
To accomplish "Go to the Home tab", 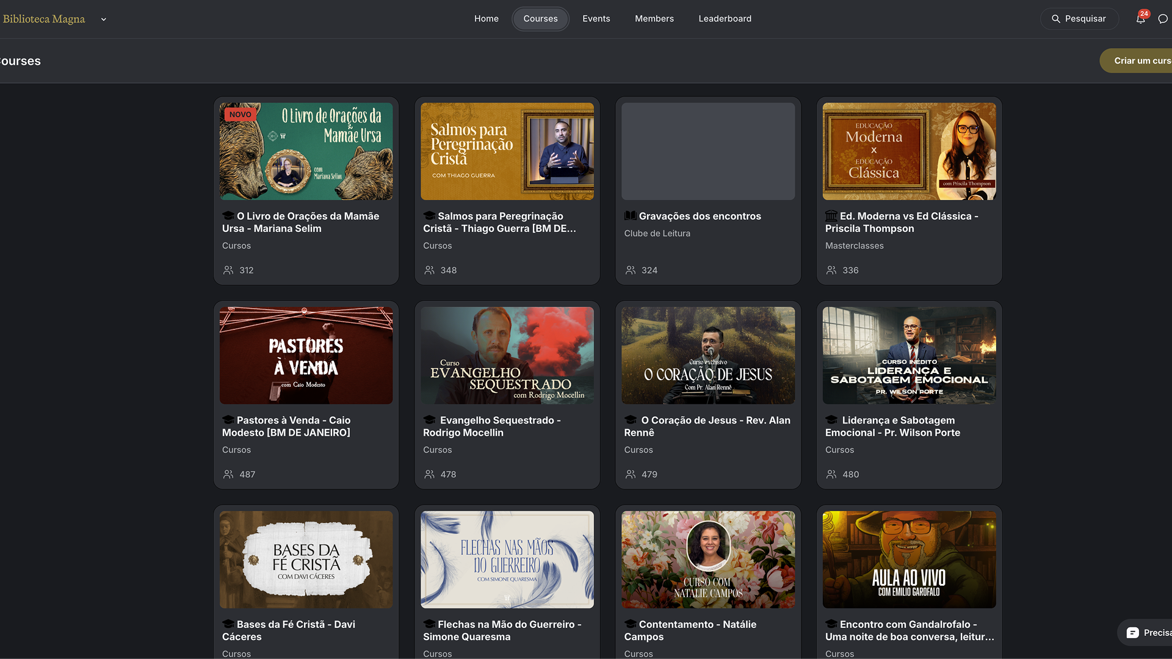I will [487, 19].
